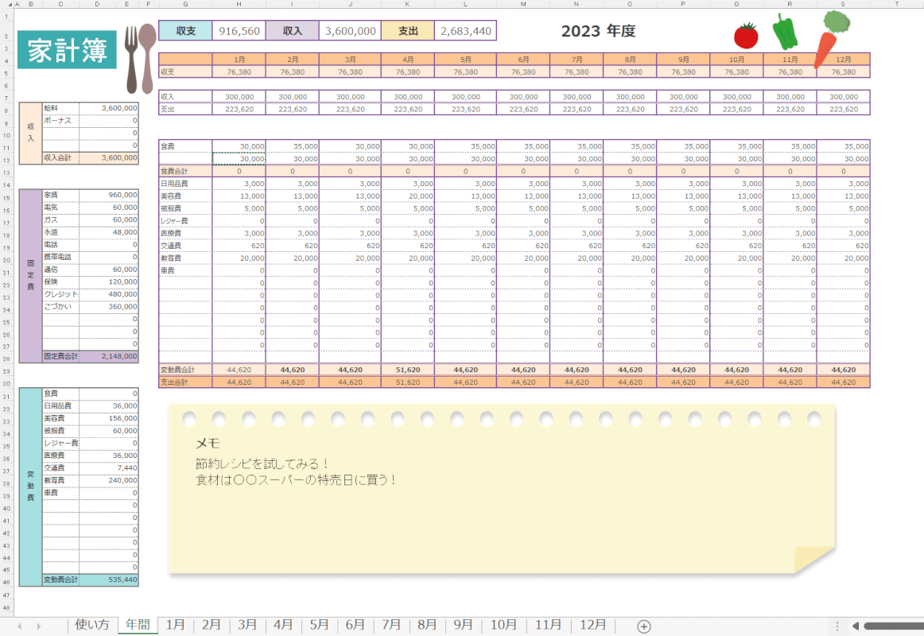Image resolution: width=924 pixels, height=636 pixels.
Task: Select the 家計簿 title banner
Action: coord(68,51)
